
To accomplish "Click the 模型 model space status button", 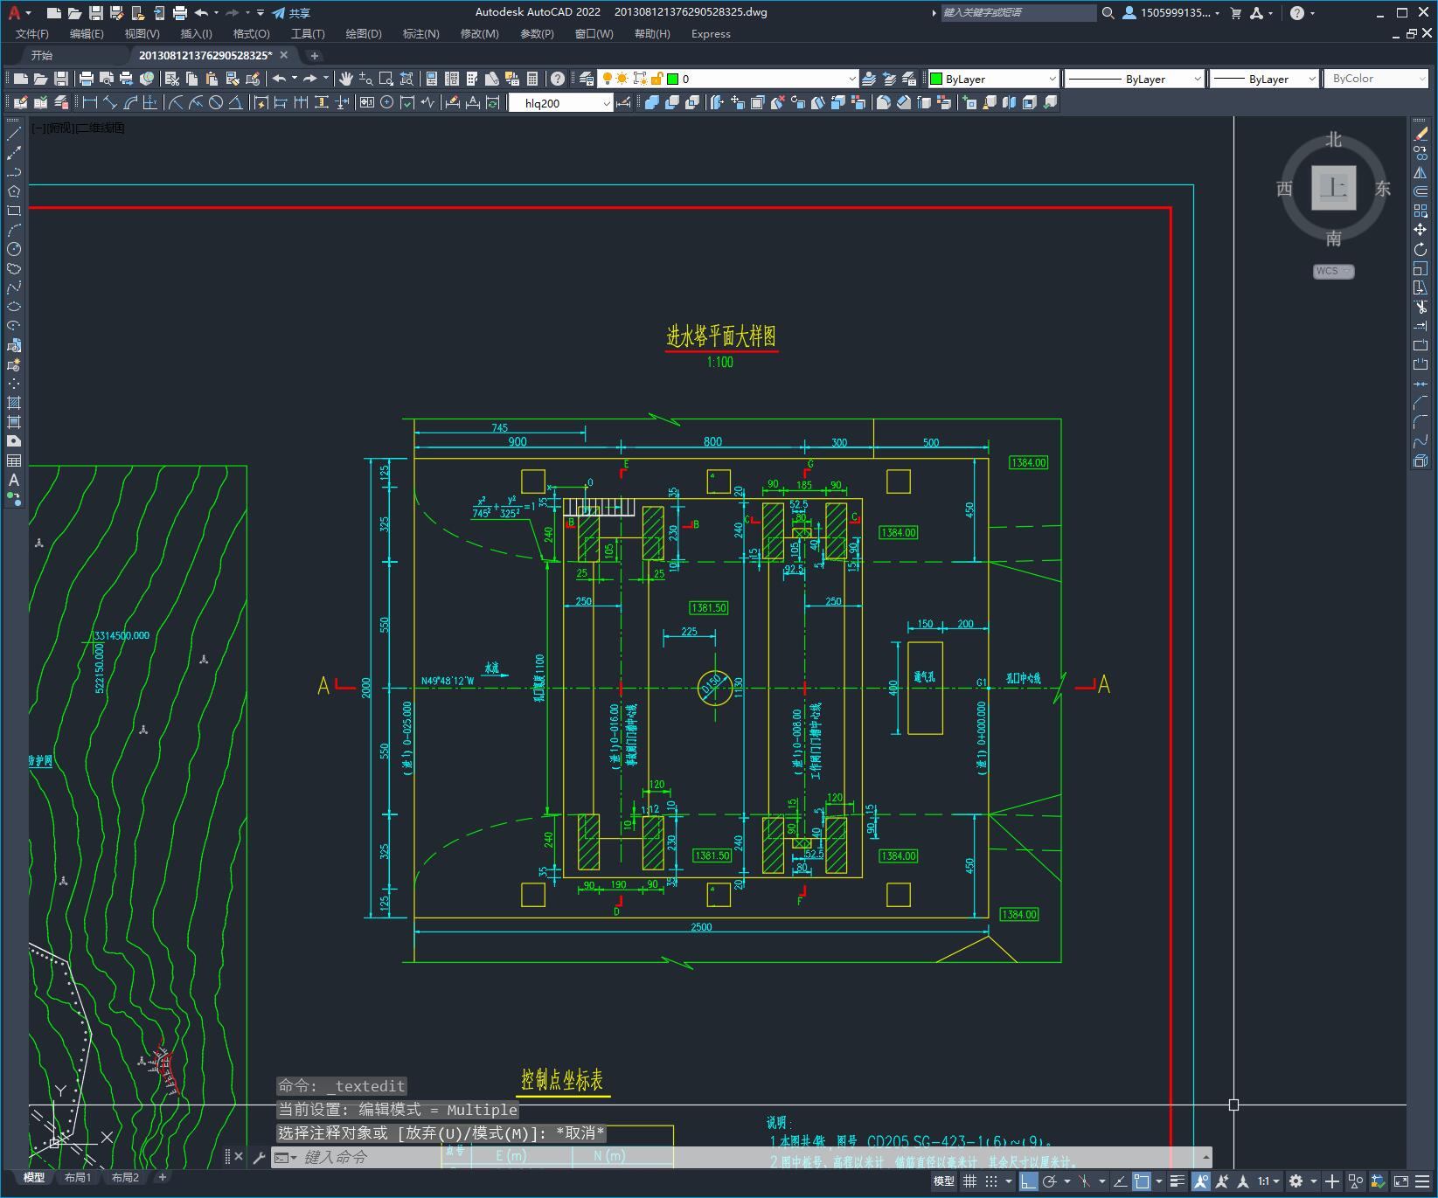I will coord(943,1181).
